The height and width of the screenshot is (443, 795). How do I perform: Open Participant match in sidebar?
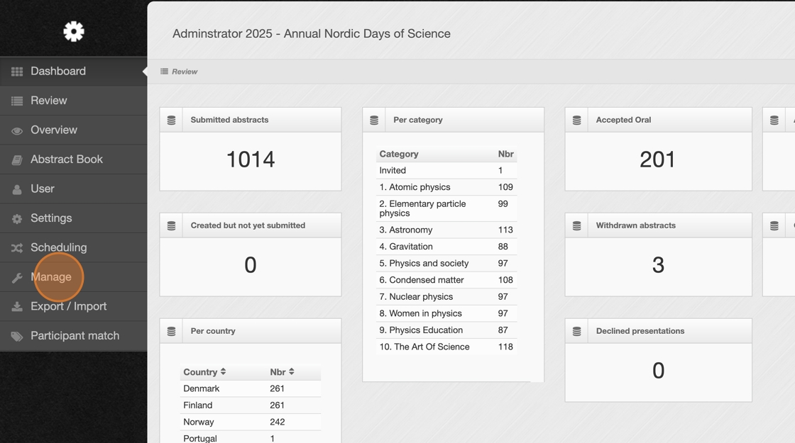[74, 336]
